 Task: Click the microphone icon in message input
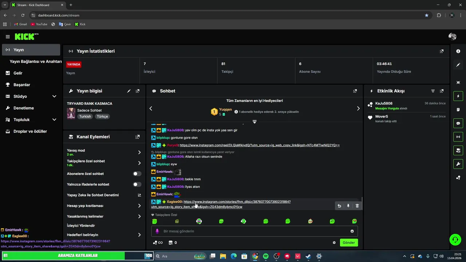point(158,231)
